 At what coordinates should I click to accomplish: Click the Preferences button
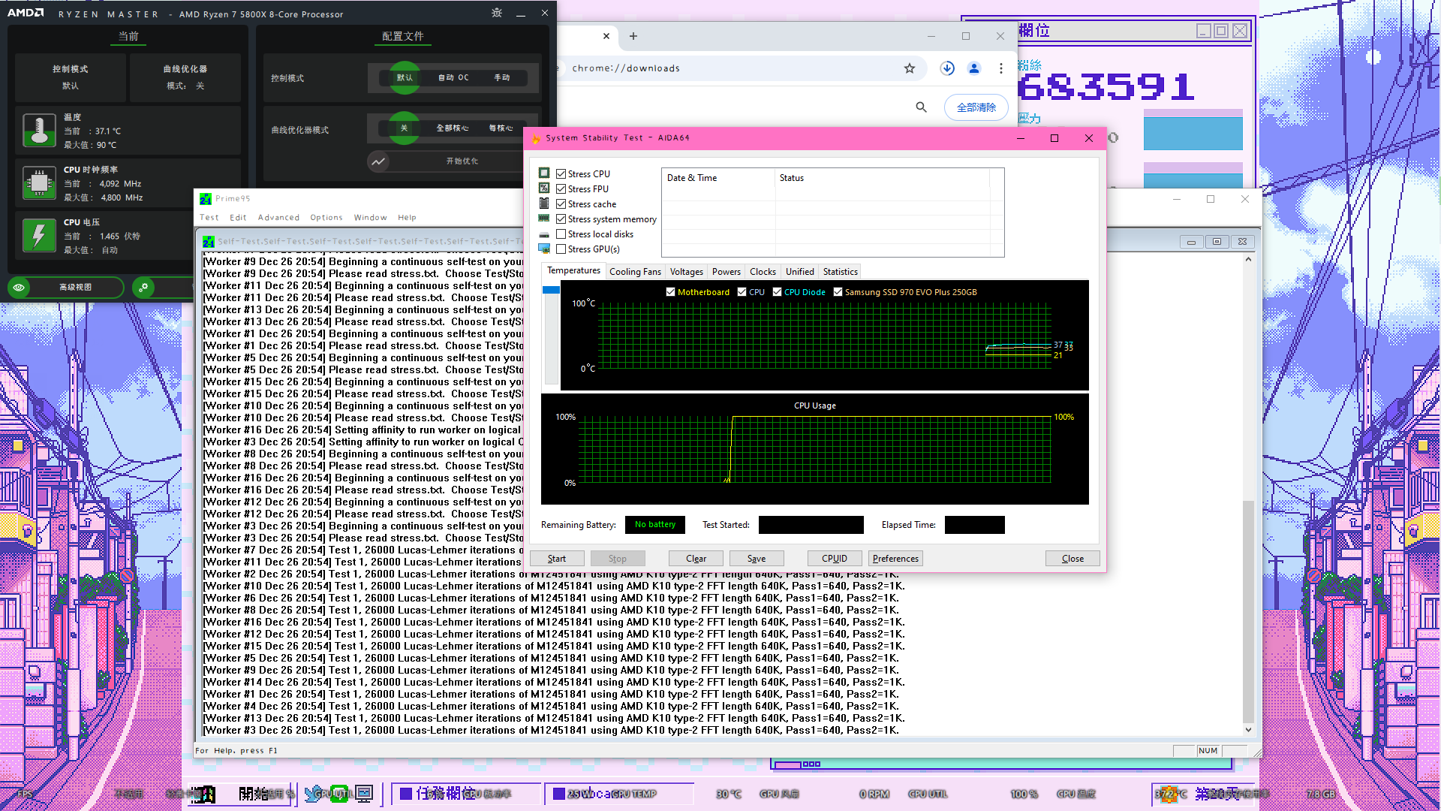(895, 559)
